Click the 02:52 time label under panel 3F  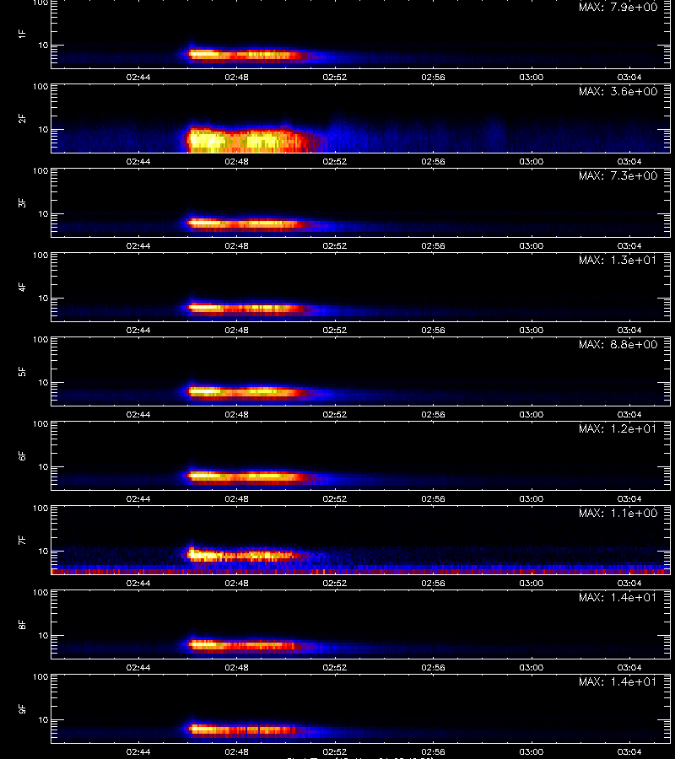click(335, 245)
